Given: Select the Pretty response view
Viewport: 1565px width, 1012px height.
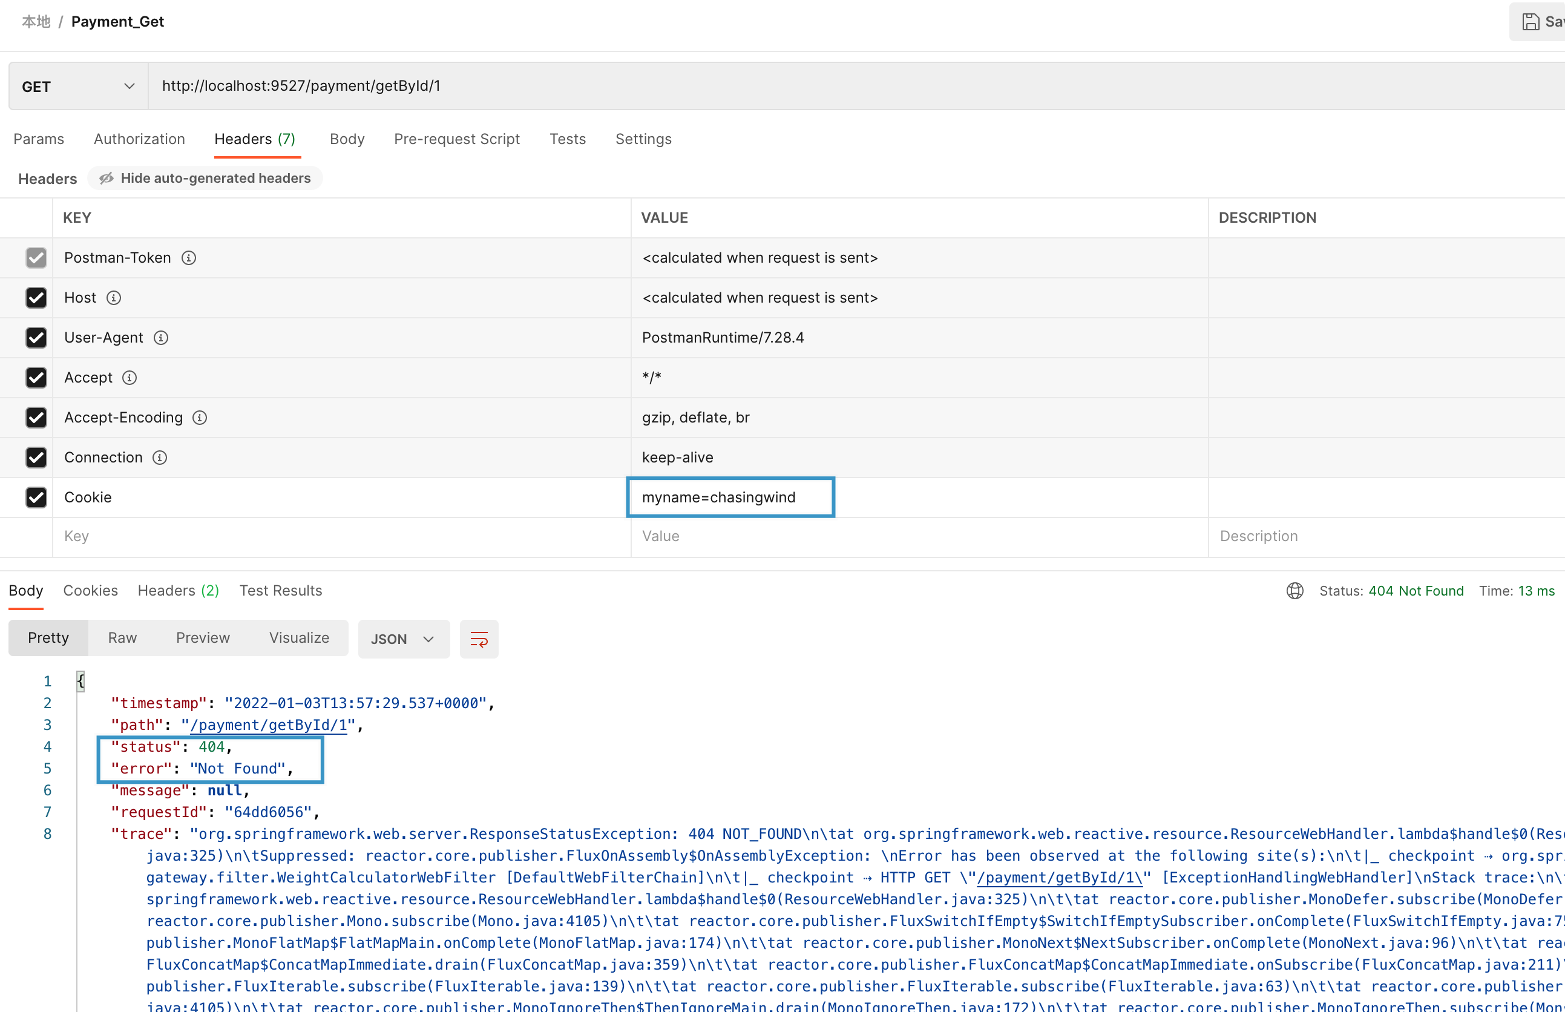Looking at the screenshot, I should [x=48, y=638].
